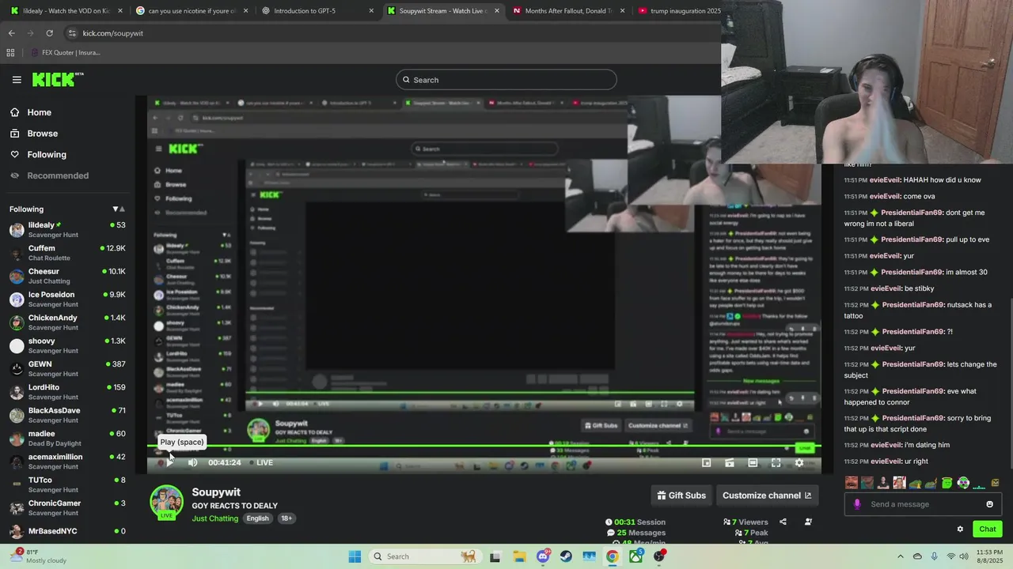Viewport: 1013px width, 569px height.
Task: Open Chrome from the taskbar
Action: [x=613, y=556]
